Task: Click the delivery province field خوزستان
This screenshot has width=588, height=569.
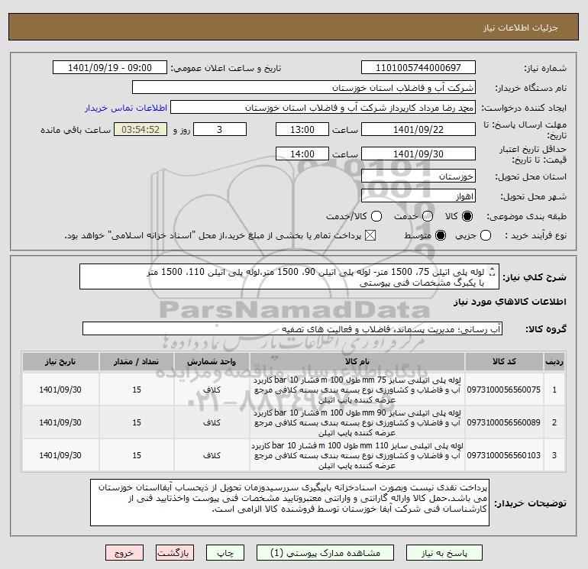Action: point(418,176)
